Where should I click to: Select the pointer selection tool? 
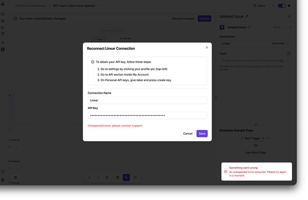point(126,177)
